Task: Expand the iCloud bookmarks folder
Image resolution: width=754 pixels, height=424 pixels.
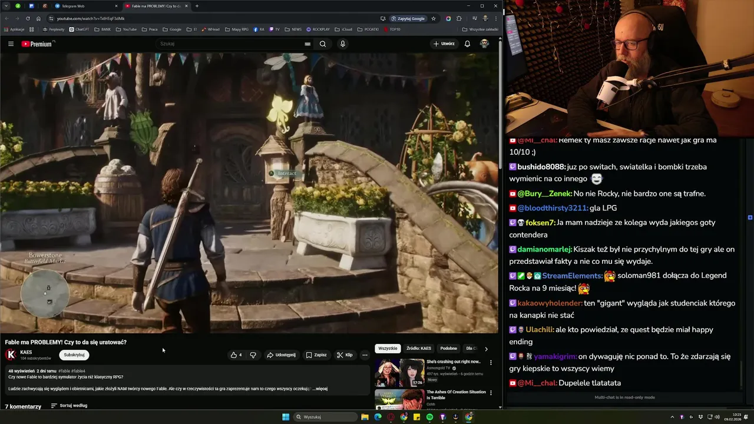Action: 343,29
